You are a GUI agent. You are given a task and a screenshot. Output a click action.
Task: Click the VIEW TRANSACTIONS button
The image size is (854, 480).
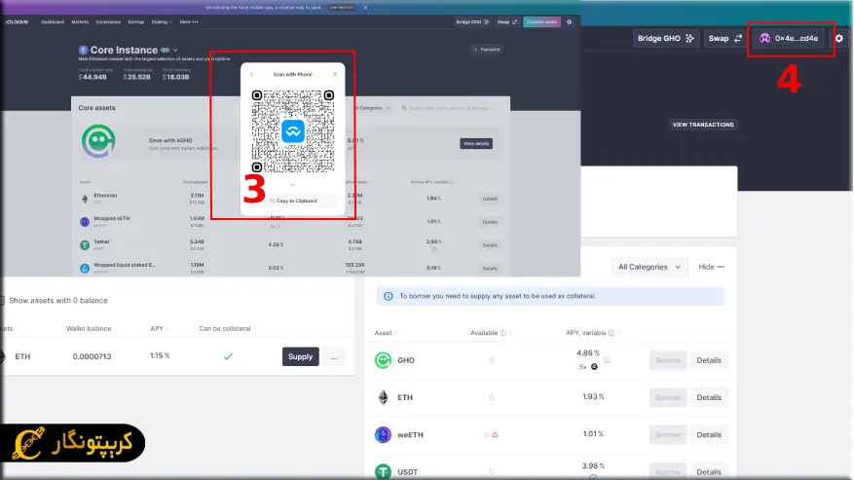tap(703, 125)
